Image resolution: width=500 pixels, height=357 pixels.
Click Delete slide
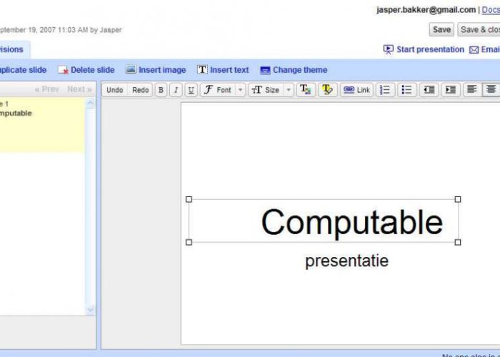point(92,70)
